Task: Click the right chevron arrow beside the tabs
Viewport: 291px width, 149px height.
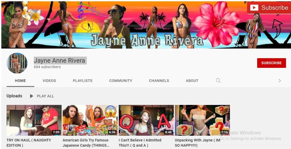Action: click(x=280, y=81)
